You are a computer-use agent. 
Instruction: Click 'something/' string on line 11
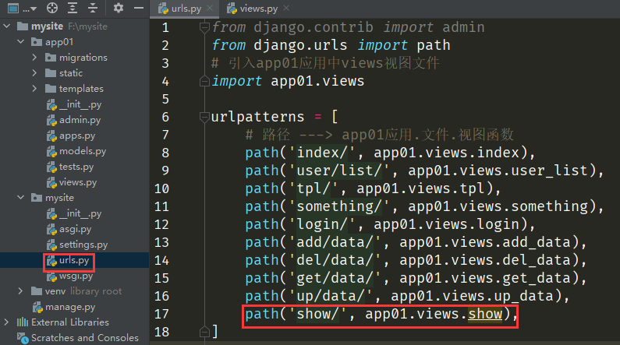tap(339, 206)
